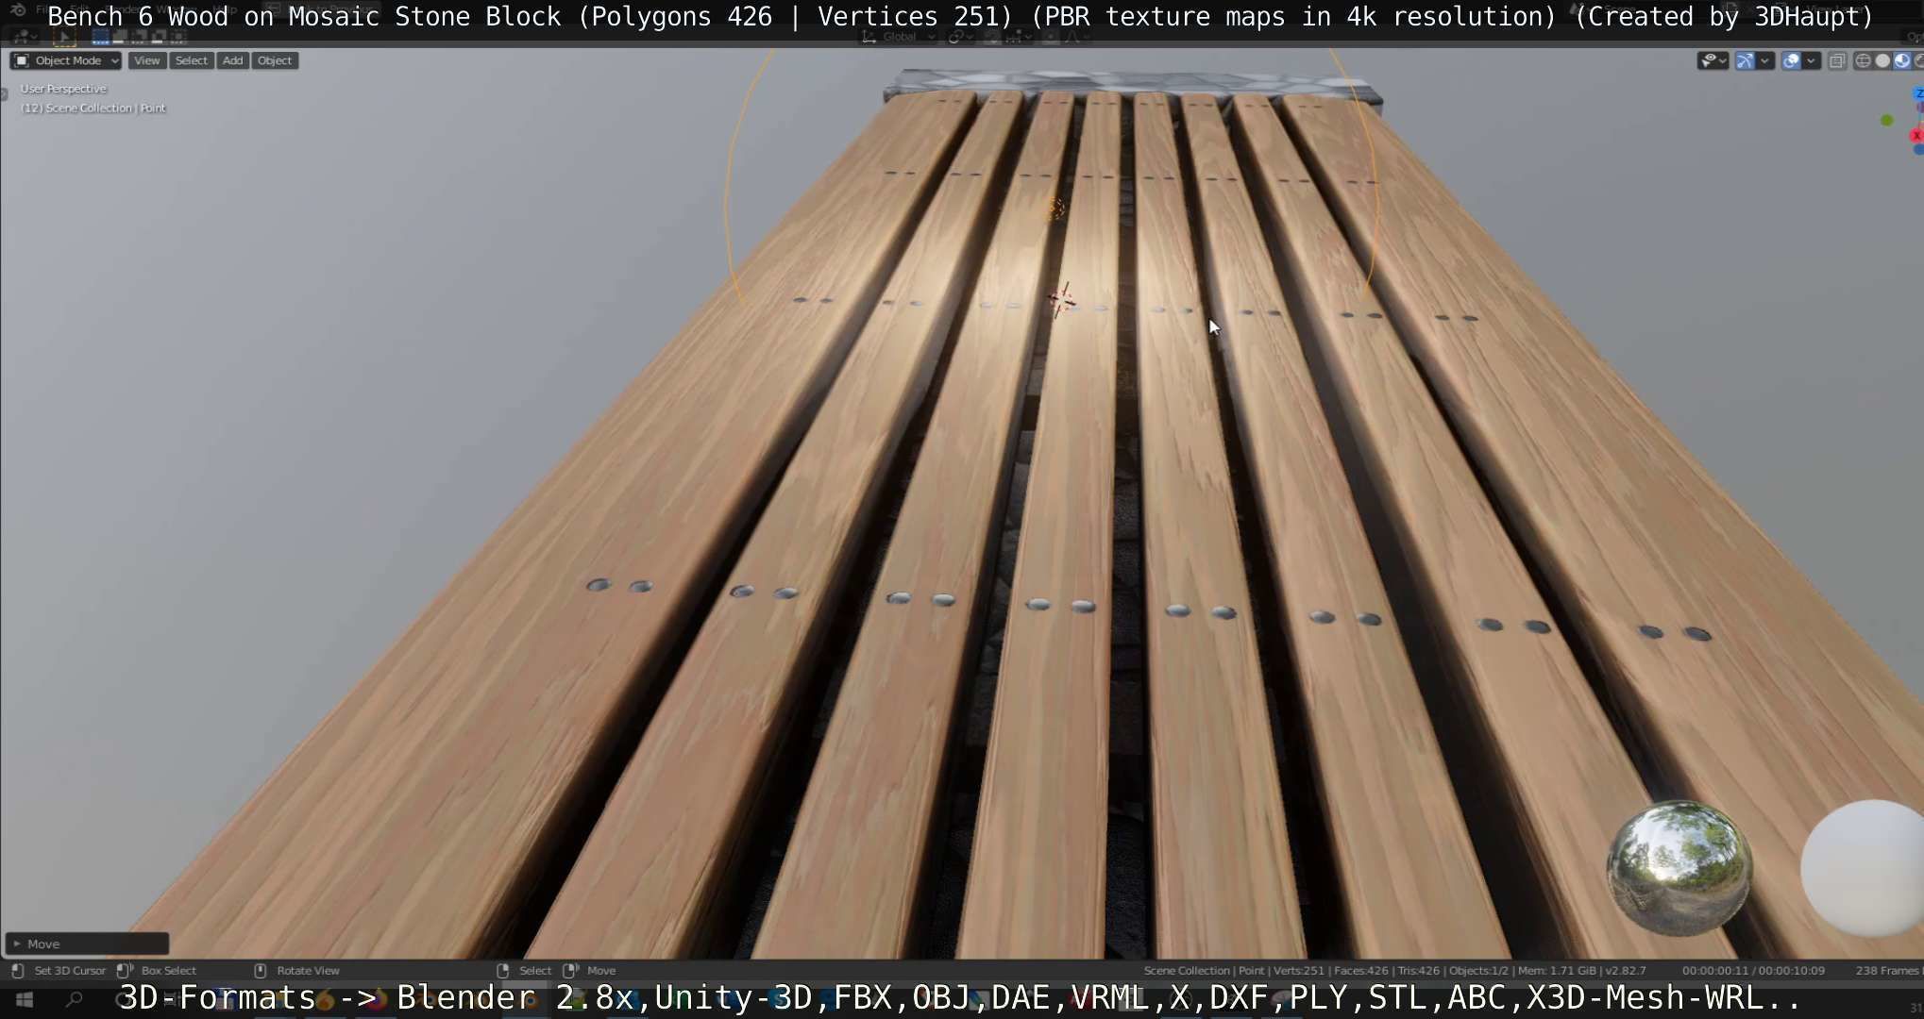Open the View menu in viewport header
This screenshot has height=1019, width=1924.
146,60
